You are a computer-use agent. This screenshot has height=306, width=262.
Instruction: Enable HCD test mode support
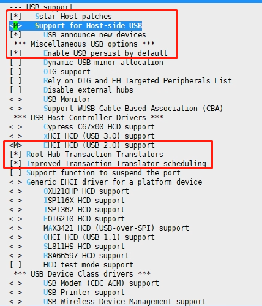point(72,265)
